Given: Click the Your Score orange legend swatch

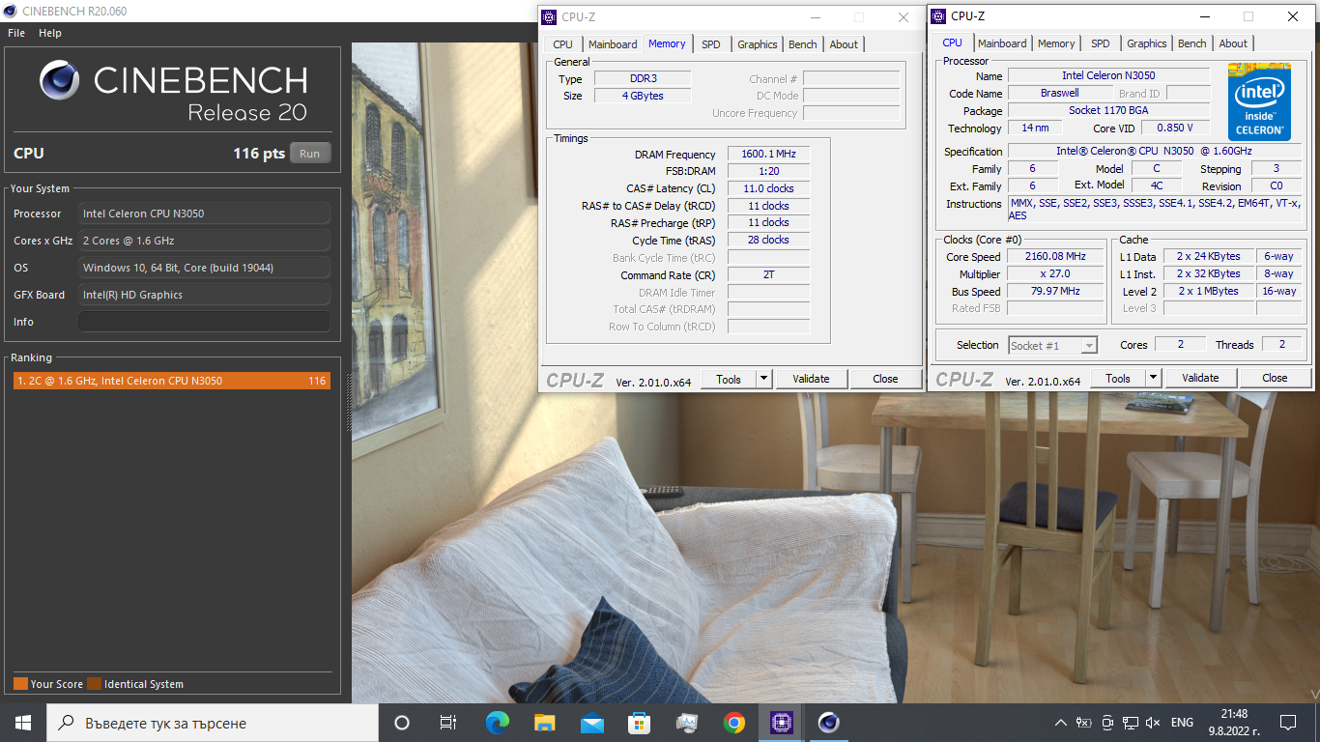Looking at the screenshot, I should click(20, 684).
